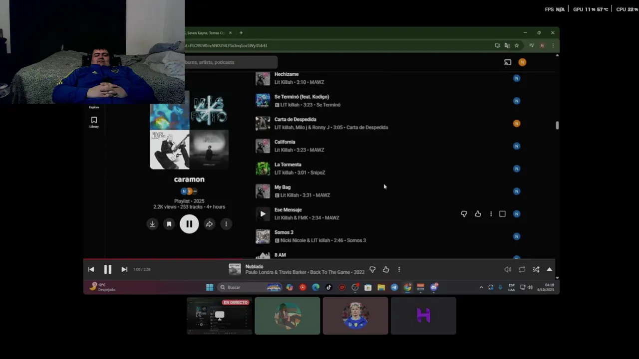The image size is (639, 359).
Task: Open the Chrome media control icon
Action: [532, 45]
